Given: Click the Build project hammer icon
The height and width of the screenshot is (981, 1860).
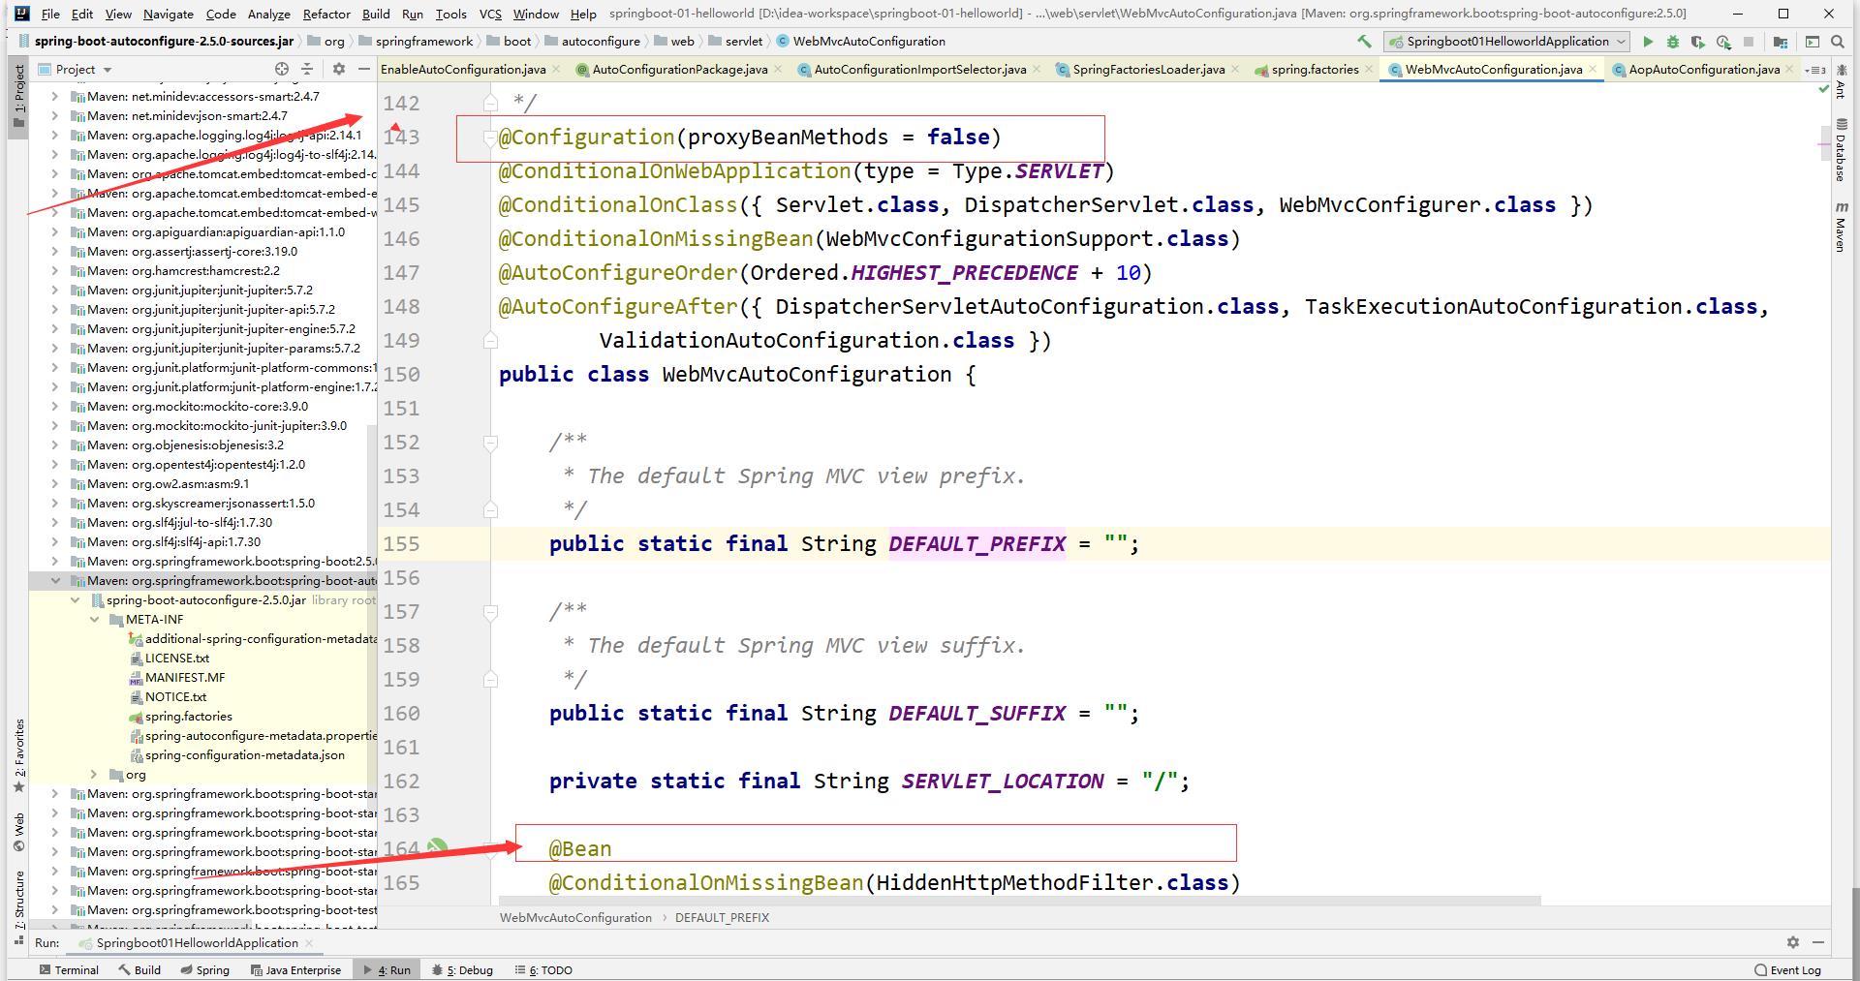Looking at the screenshot, I should click(x=1364, y=42).
